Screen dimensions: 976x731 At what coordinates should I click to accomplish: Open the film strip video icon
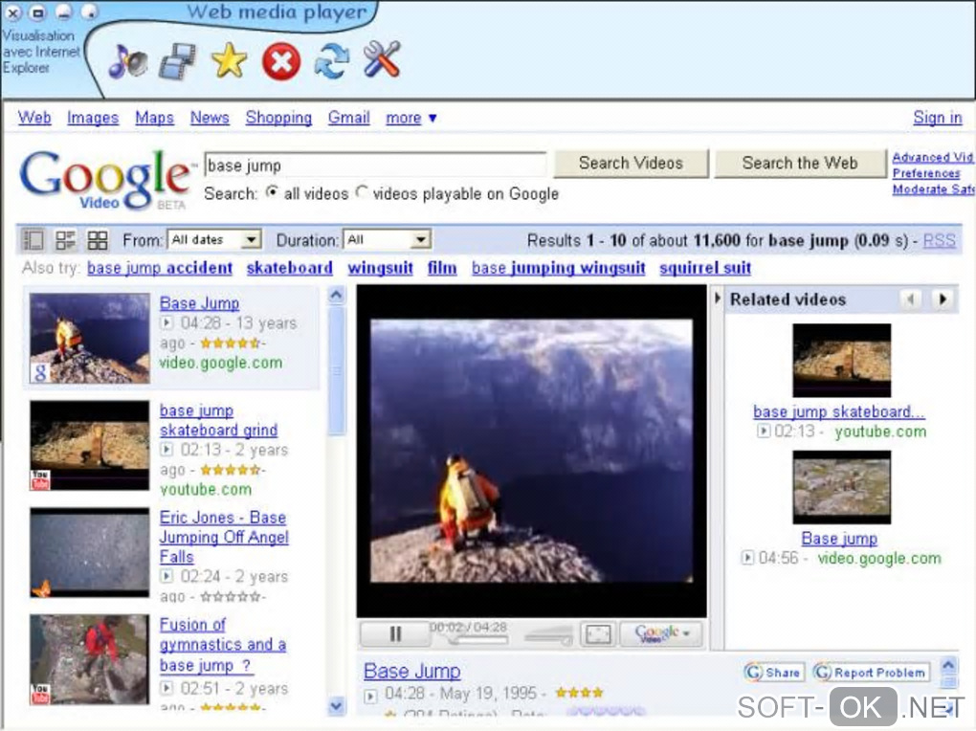(x=177, y=61)
